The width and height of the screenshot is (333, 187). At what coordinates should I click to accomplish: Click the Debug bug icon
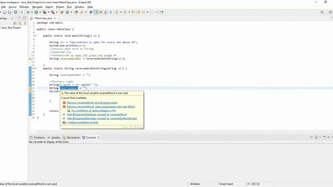pos(28,12)
